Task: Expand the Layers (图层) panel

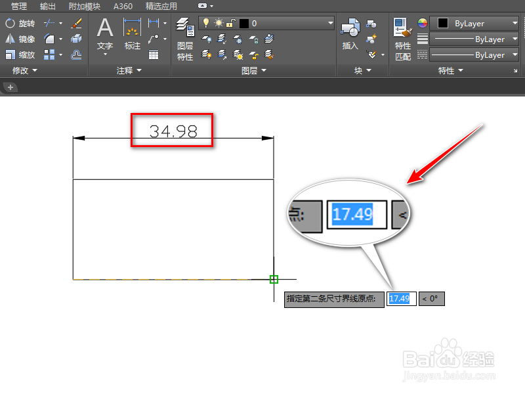Action: tap(254, 70)
